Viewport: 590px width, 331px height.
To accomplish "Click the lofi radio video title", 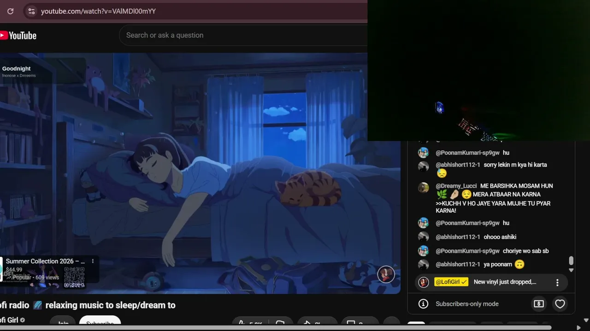I will coord(88,305).
